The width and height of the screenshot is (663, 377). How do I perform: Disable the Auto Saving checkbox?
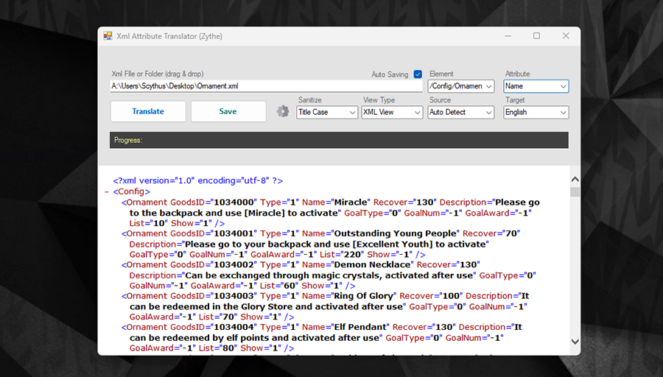(418, 74)
